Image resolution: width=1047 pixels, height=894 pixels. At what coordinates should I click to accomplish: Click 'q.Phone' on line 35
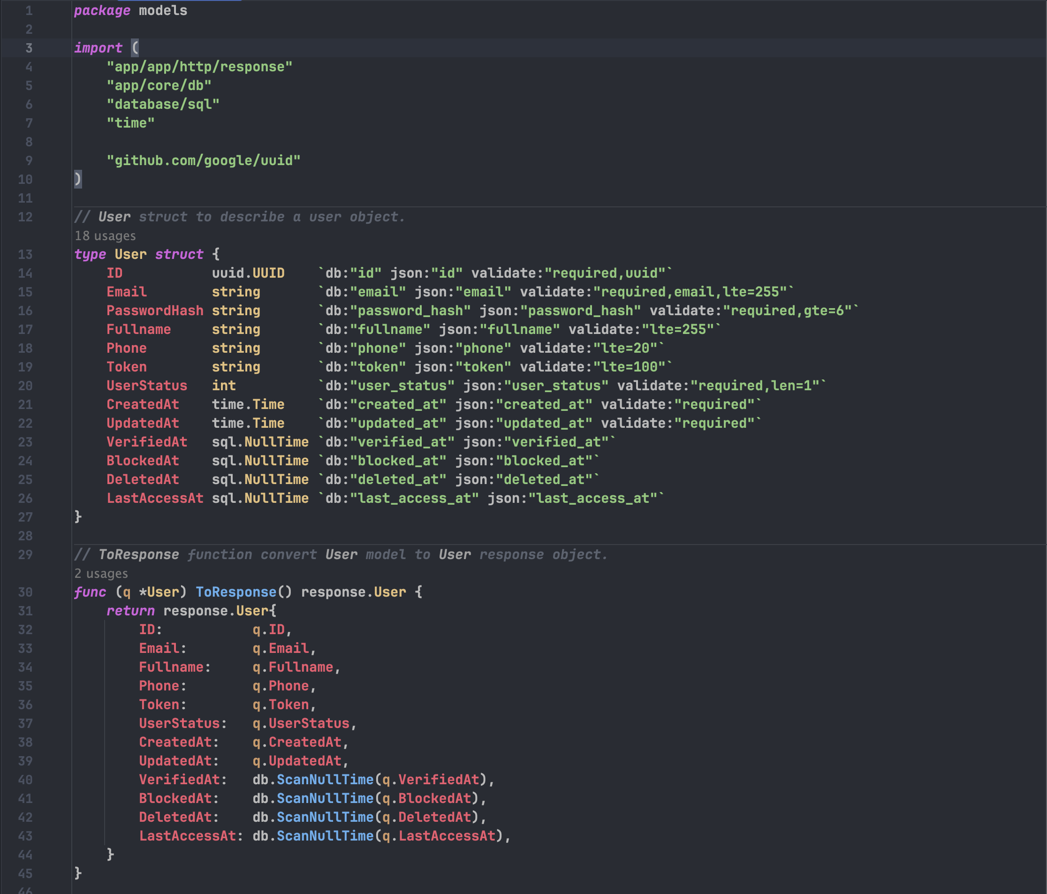tap(281, 686)
